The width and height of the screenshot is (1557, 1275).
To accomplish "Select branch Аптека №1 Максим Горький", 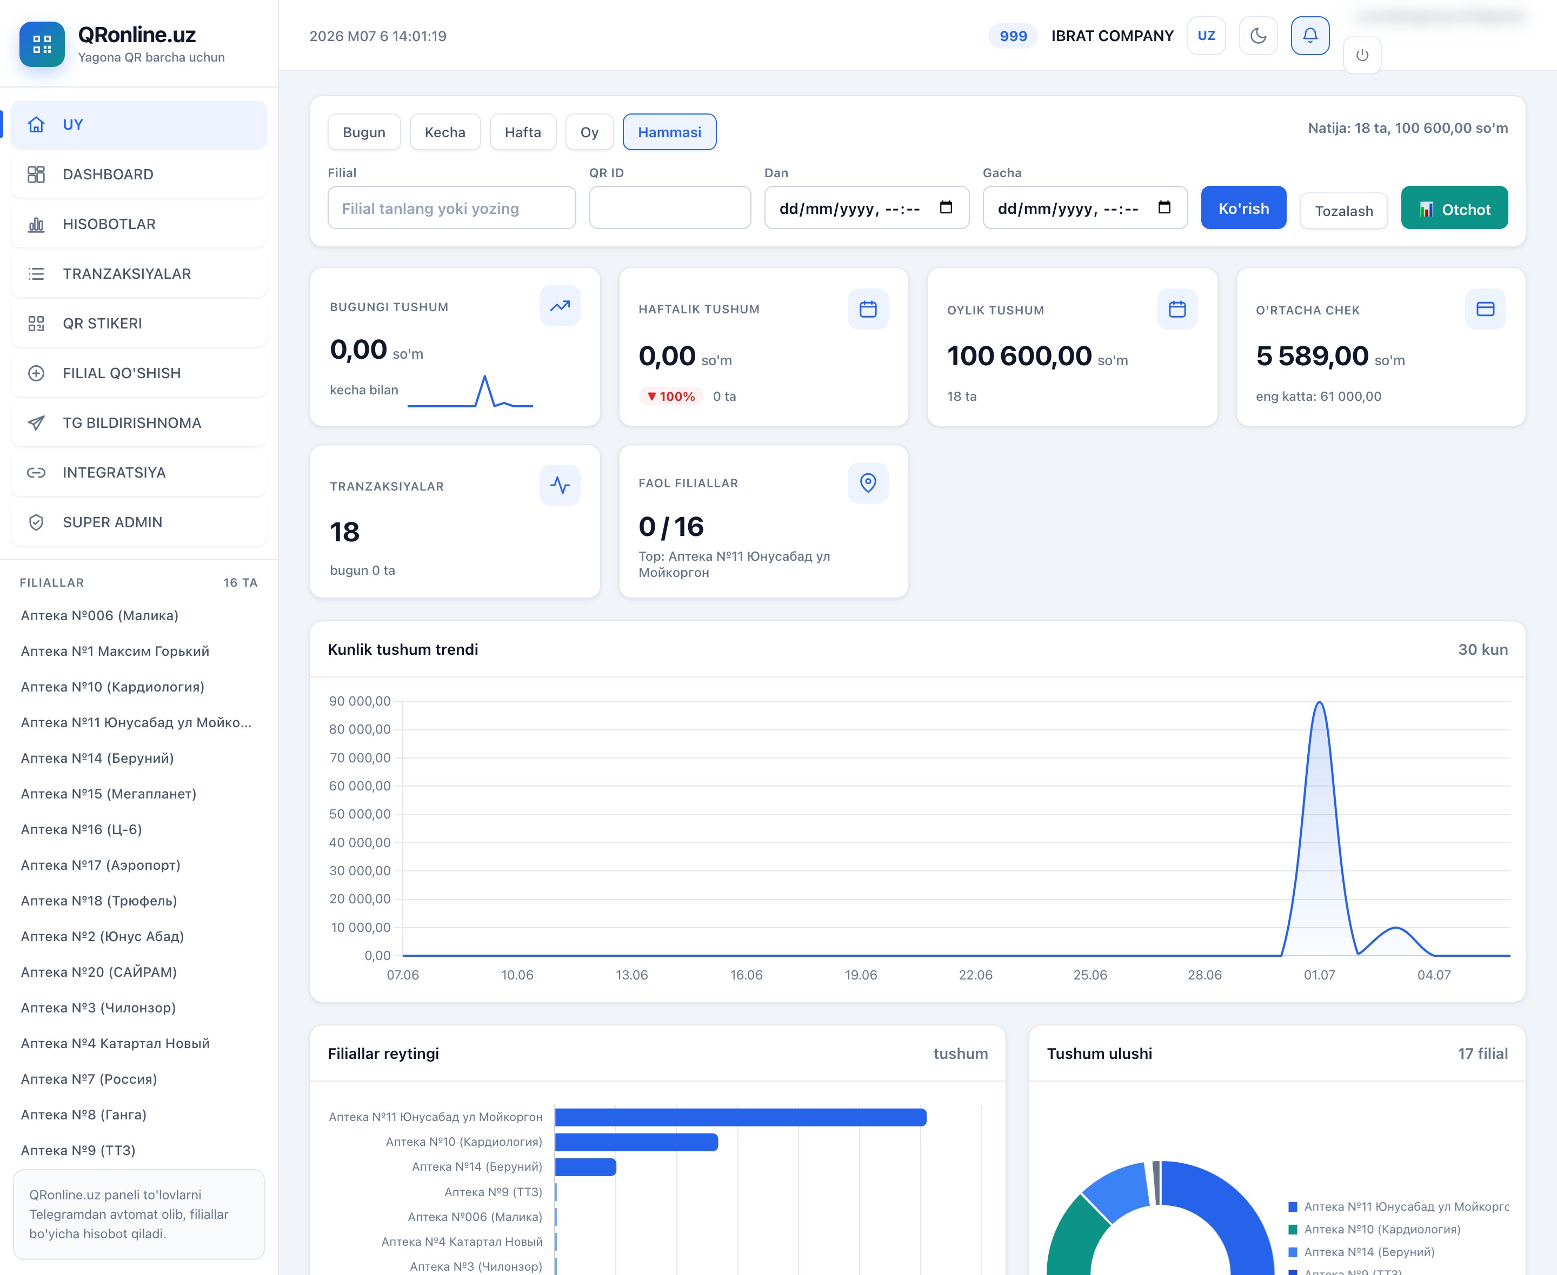I will point(115,652).
